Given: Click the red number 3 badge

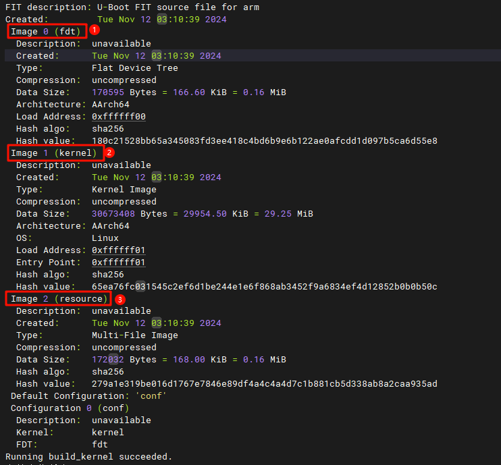Looking at the screenshot, I should (120, 299).
